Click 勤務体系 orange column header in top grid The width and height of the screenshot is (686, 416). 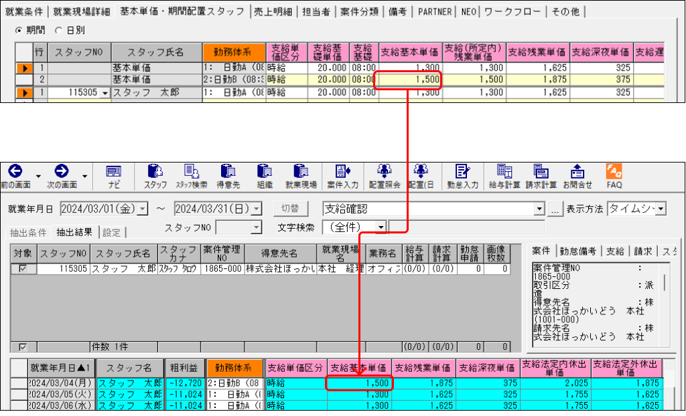coord(234,52)
